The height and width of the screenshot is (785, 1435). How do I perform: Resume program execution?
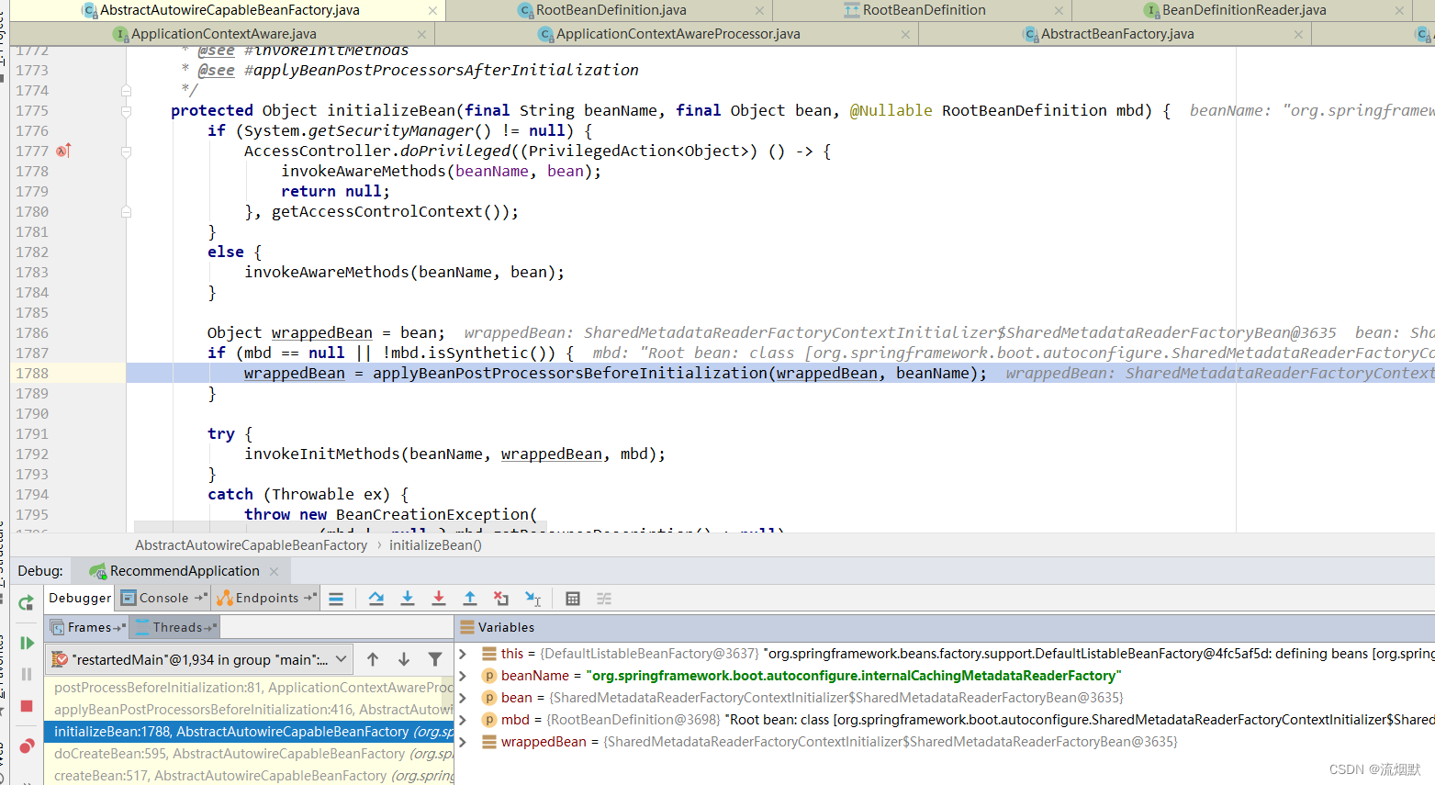pos(27,644)
